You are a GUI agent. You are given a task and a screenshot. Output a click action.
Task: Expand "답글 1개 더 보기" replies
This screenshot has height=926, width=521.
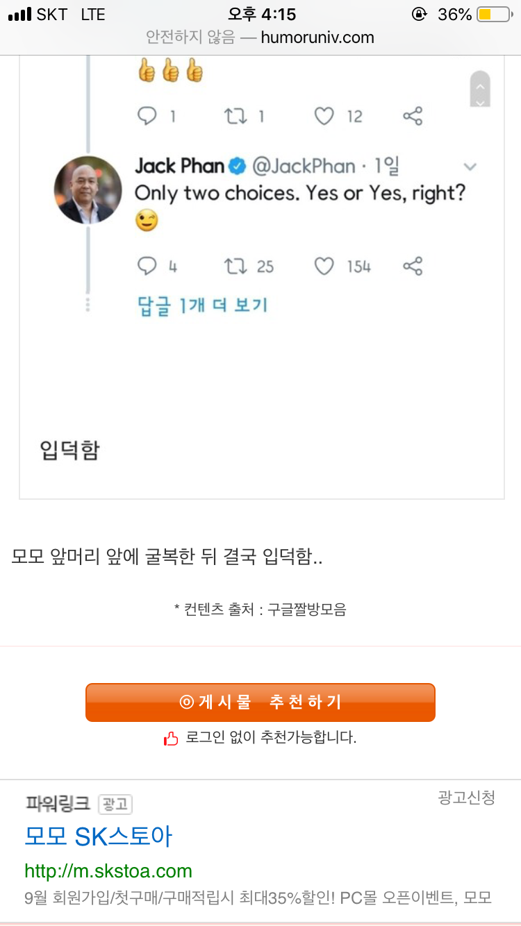click(203, 305)
